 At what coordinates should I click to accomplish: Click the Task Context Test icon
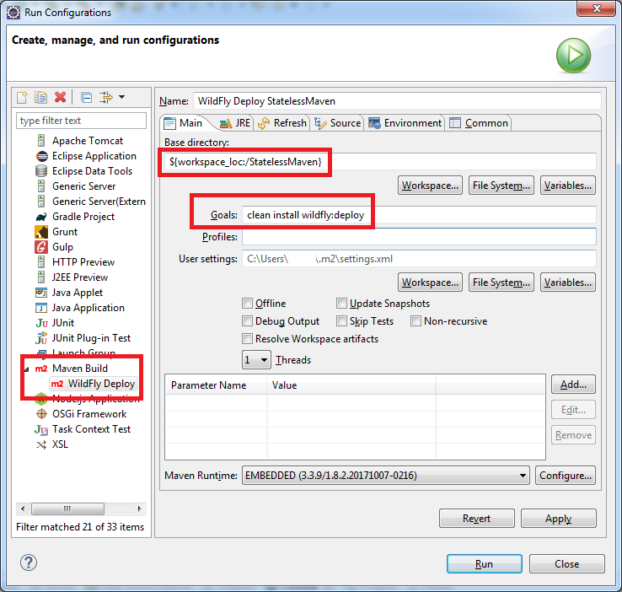[x=41, y=429]
